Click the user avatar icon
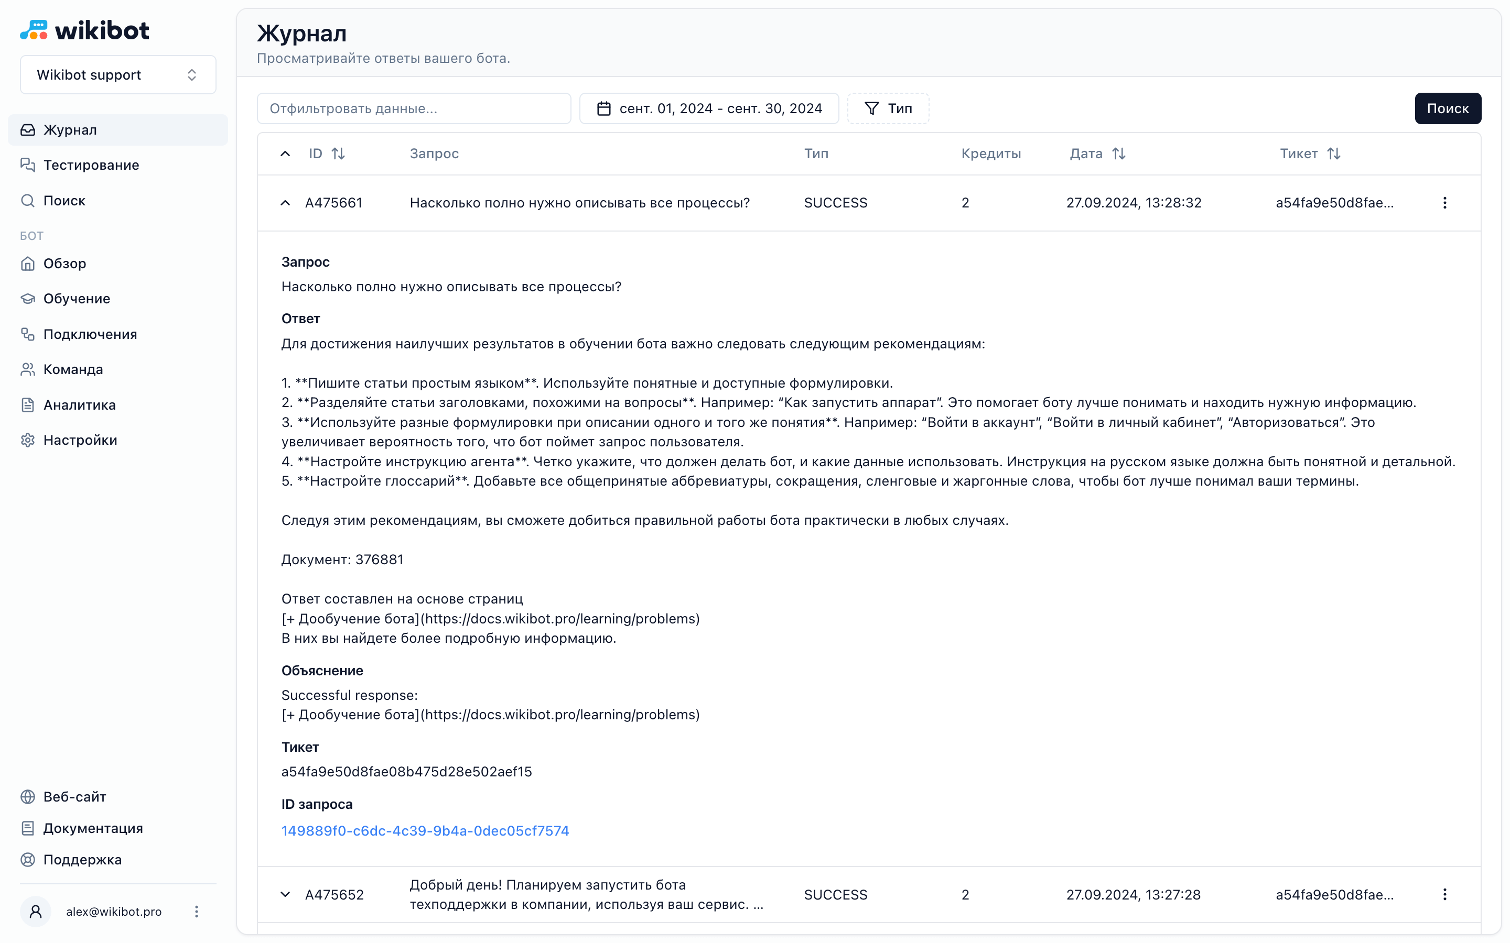This screenshot has width=1510, height=943. 36,911
